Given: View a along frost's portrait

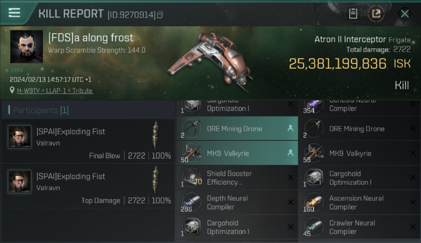Looking at the screenshot, I should click(27, 47).
